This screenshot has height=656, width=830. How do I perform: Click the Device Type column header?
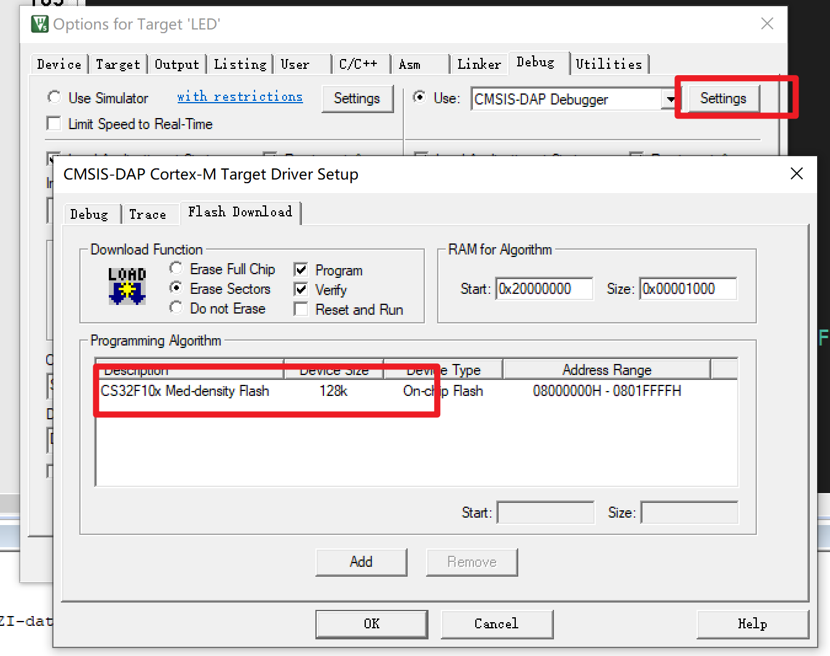point(444,369)
